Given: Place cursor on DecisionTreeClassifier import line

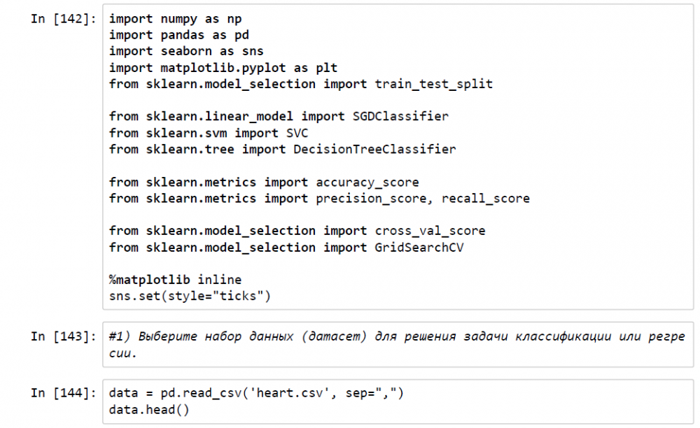Looking at the screenshot, I should [282, 149].
